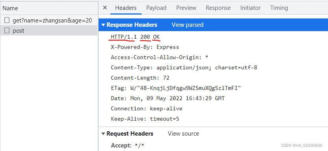Switch to the Initiator tab
This screenshot has height=151, width=328.
[x=250, y=8]
